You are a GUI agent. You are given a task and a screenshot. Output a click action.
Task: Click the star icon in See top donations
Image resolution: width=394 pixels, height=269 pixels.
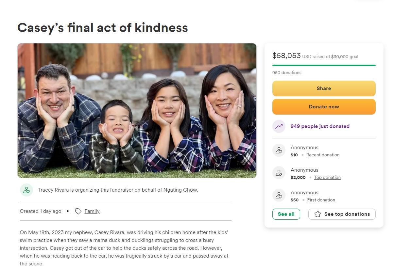(x=317, y=214)
